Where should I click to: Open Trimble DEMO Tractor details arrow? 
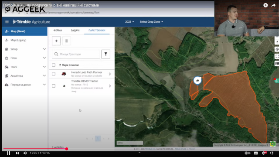110,86
